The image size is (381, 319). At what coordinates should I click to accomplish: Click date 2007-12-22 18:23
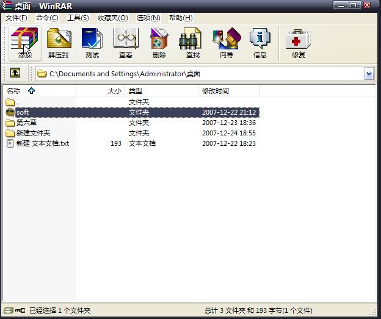[229, 143]
